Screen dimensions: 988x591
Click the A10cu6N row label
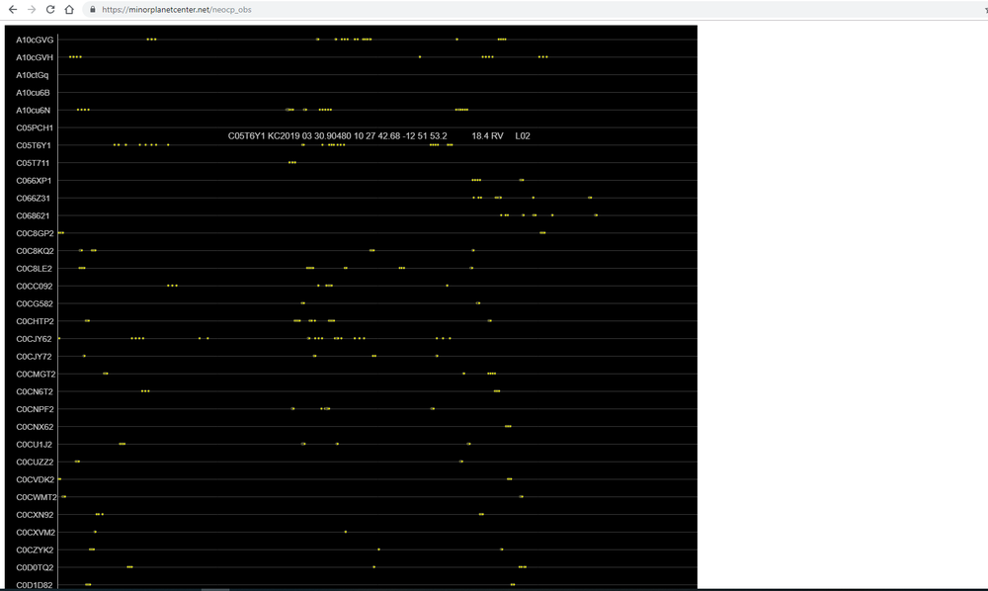34,110
